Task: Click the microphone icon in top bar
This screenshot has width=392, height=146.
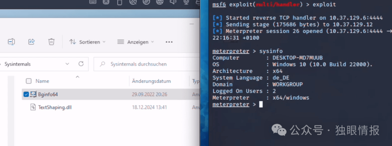Action: tap(186, 2)
